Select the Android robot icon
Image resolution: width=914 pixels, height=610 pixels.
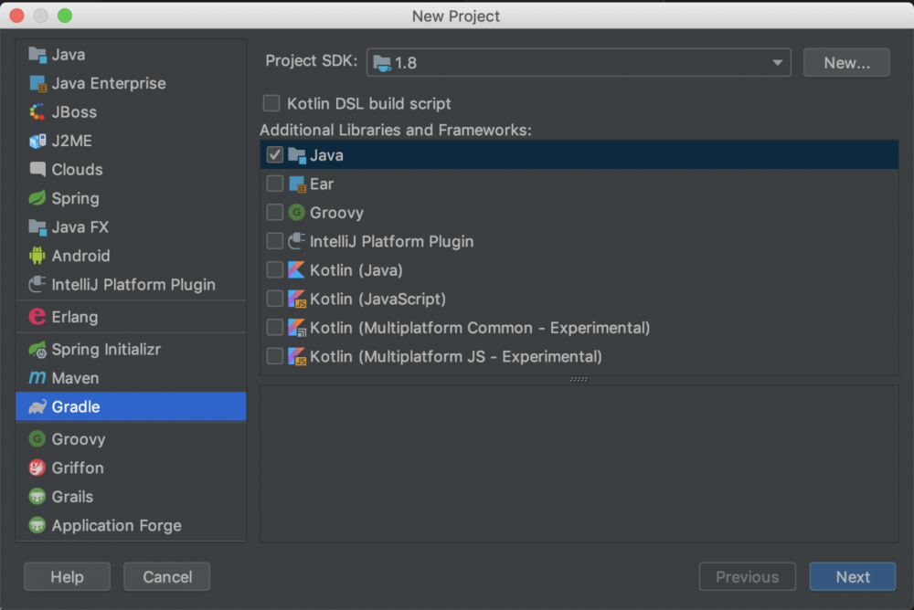(x=37, y=256)
